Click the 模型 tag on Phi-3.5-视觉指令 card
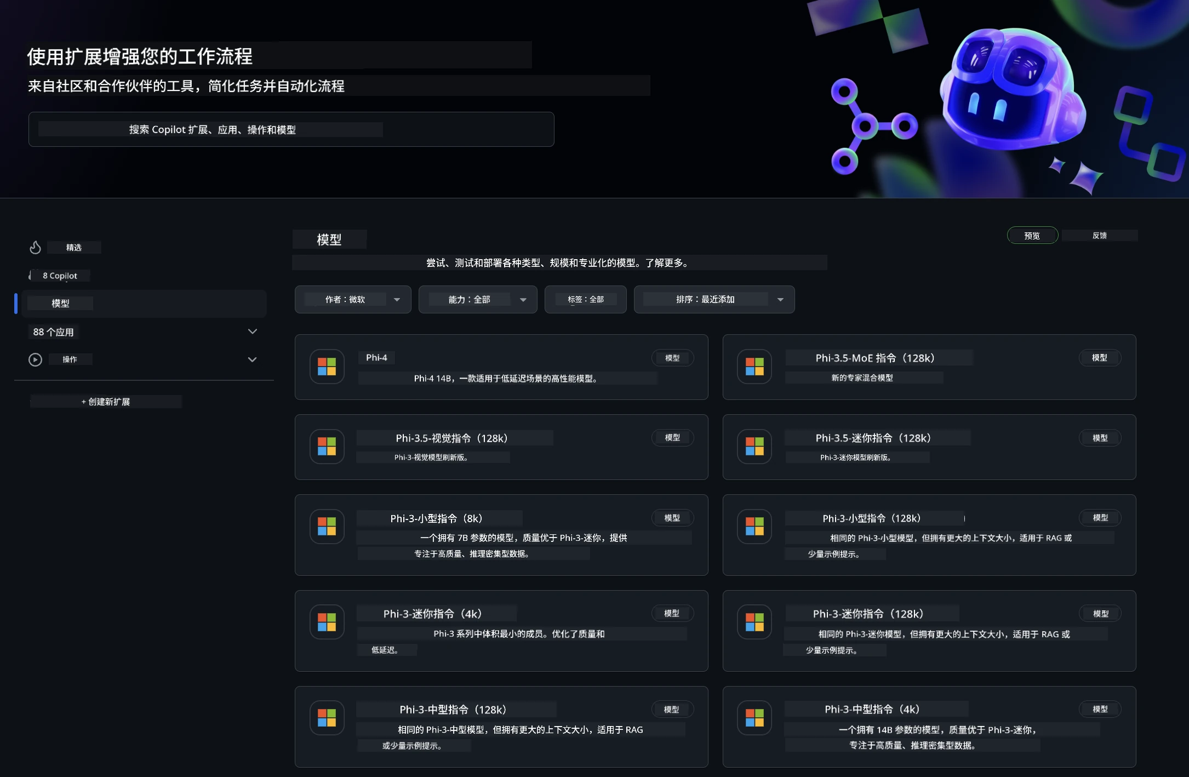 [x=672, y=438]
